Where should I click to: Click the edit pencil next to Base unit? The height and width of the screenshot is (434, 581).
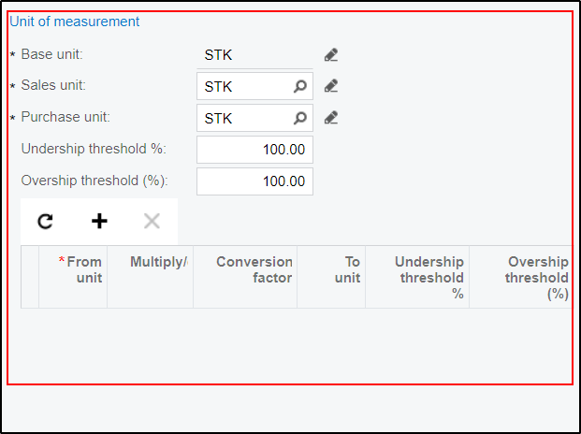330,54
